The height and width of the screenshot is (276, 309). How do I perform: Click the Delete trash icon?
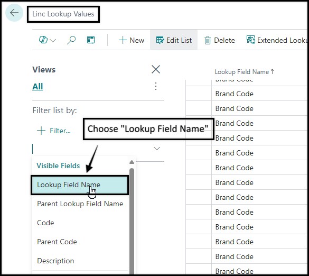point(220,40)
